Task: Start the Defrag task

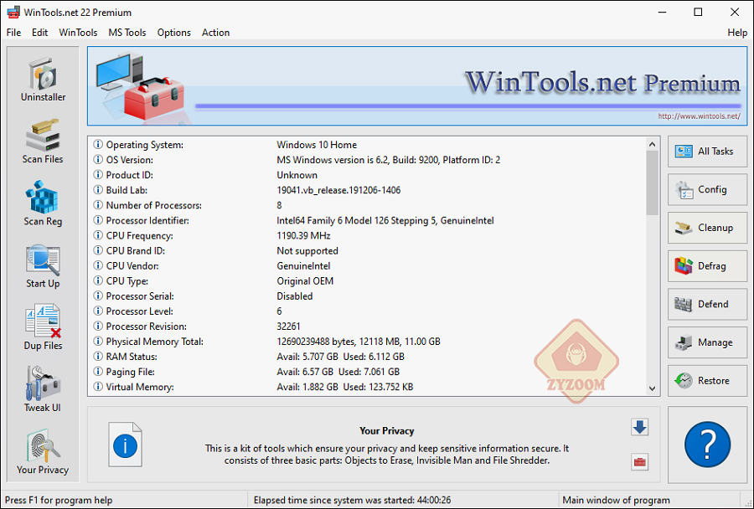Action: [707, 266]
